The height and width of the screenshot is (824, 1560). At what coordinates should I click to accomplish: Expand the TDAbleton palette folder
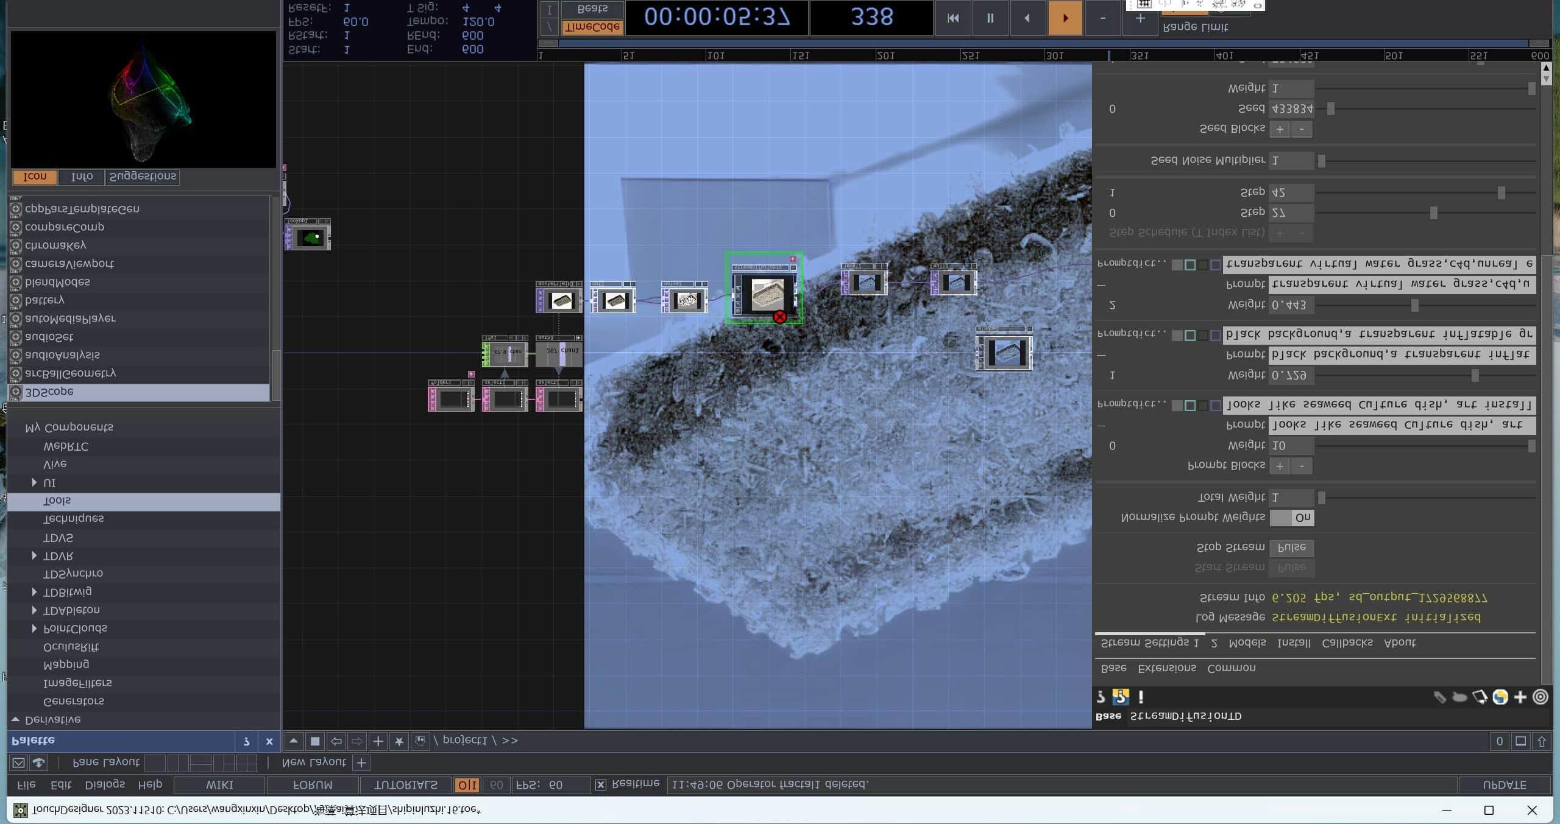click(x=34, y=610)
